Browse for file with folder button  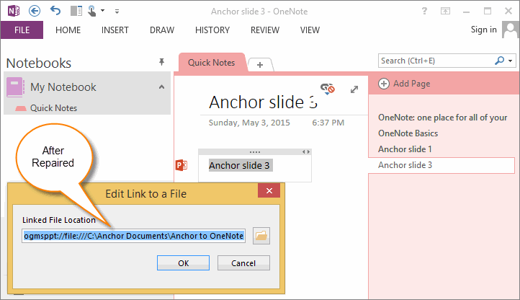(x=261, y=236)
